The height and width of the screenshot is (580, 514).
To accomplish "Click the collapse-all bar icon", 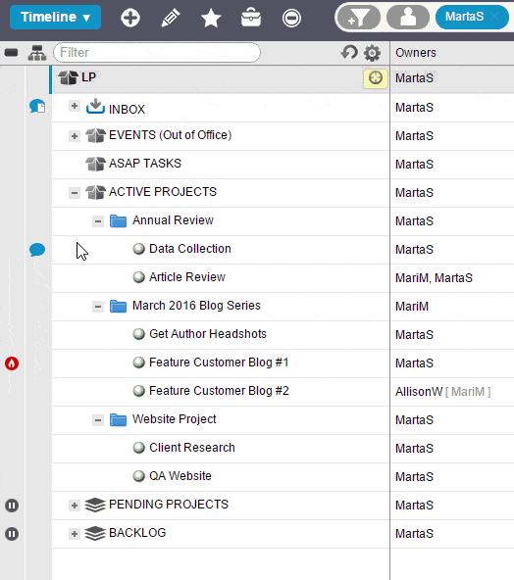I will [x=11, y=53].
